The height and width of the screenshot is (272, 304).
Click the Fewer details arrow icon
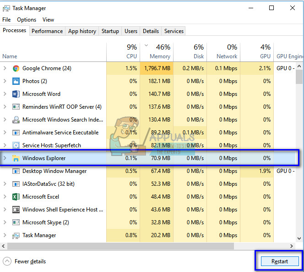point(7,261)
